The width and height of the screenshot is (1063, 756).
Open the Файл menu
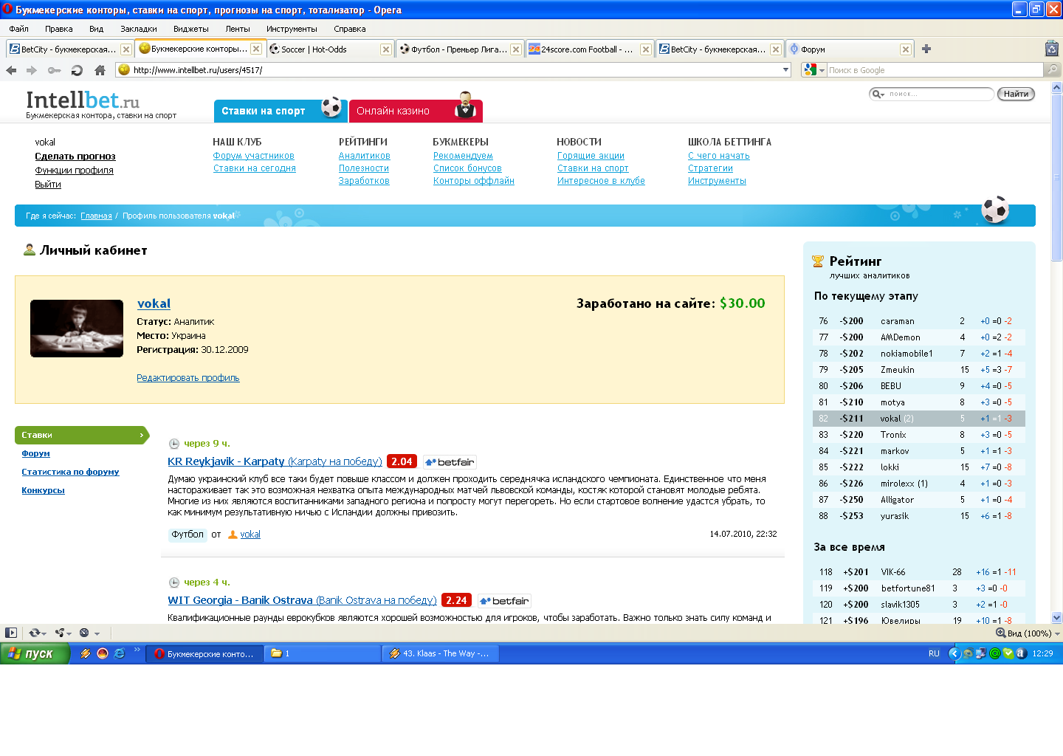(19, 29)
